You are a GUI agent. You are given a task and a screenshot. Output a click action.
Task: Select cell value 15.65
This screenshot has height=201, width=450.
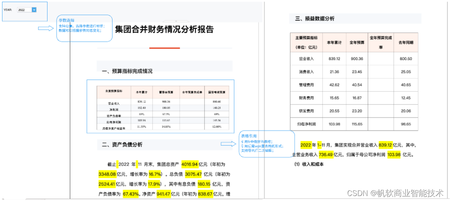[x=334, y=98]
